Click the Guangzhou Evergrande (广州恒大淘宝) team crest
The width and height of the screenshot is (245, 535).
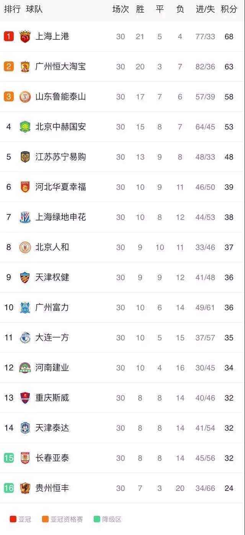click(x=25, y=67)
